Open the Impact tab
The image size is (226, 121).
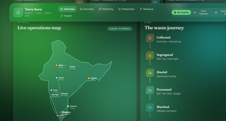click(x=66, y=16)
